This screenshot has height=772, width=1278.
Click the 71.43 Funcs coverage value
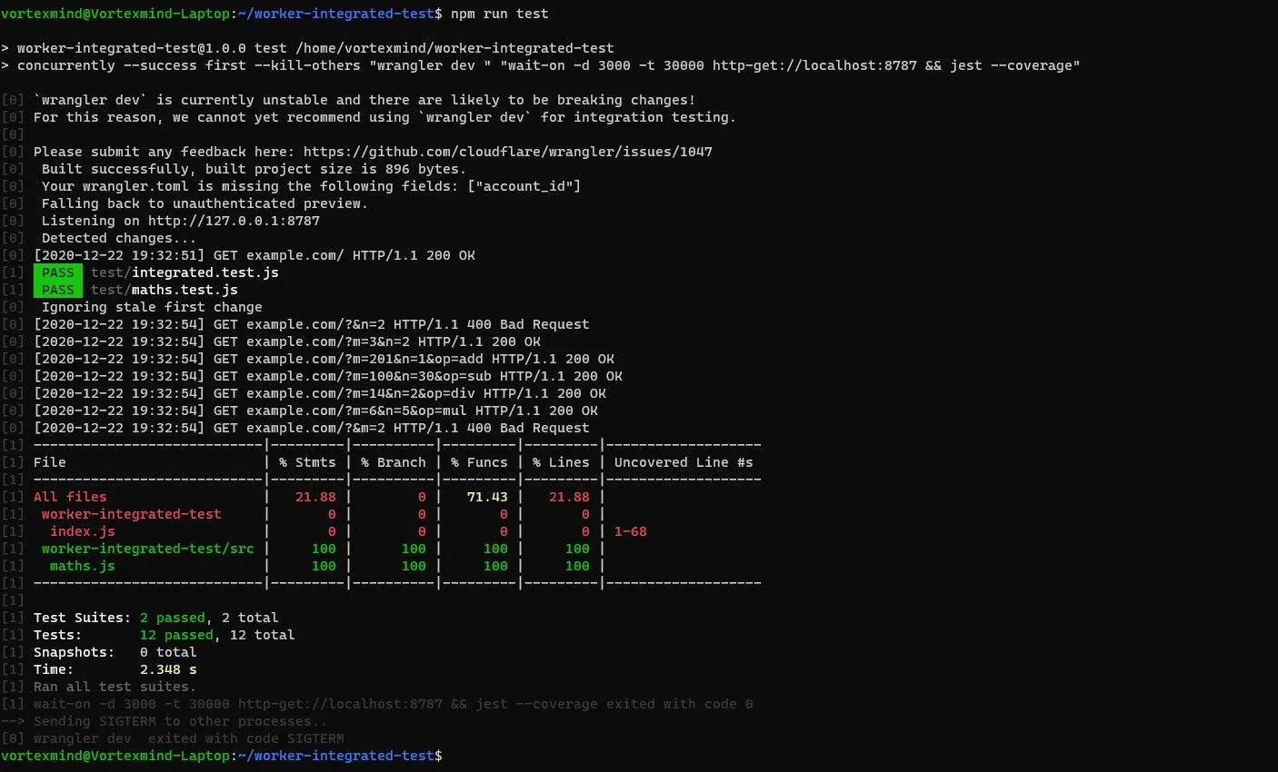487,497
